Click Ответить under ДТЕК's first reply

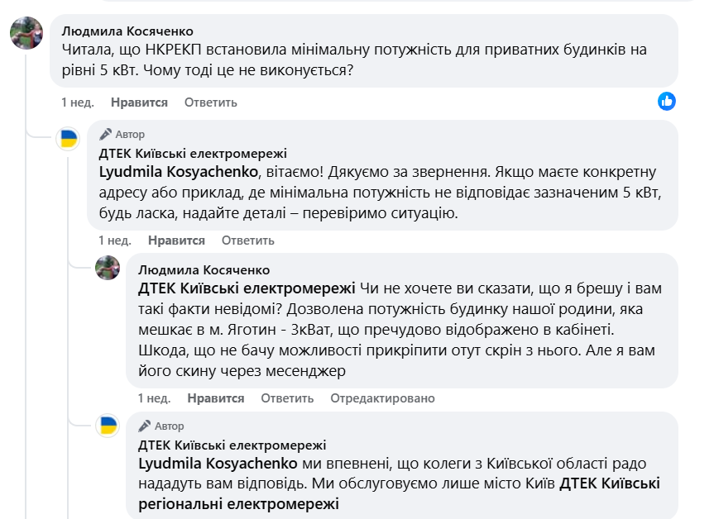[x=247, y=240]
